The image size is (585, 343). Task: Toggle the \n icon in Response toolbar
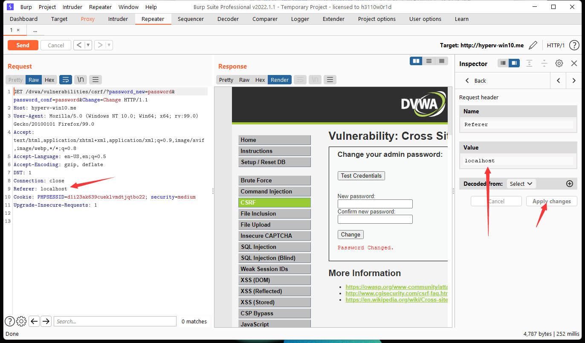point(315,80)
